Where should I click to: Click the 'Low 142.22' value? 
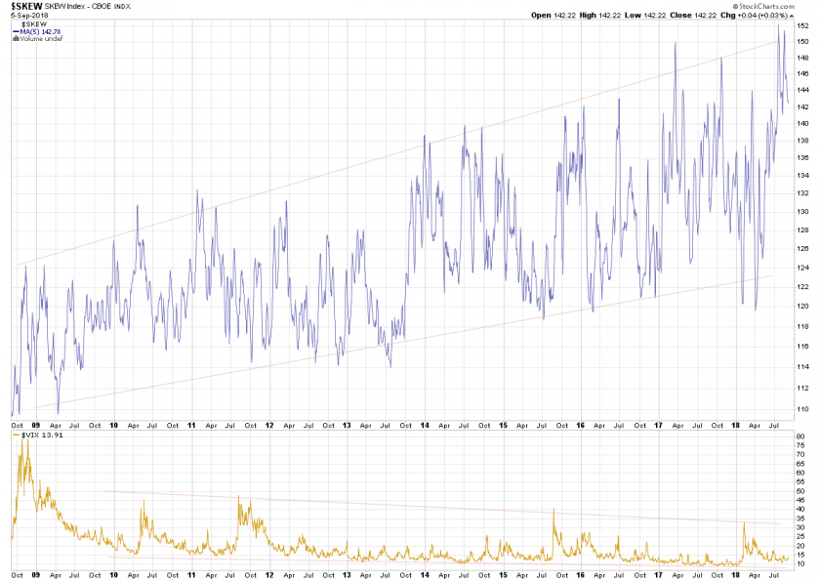[x=645, y=16]
